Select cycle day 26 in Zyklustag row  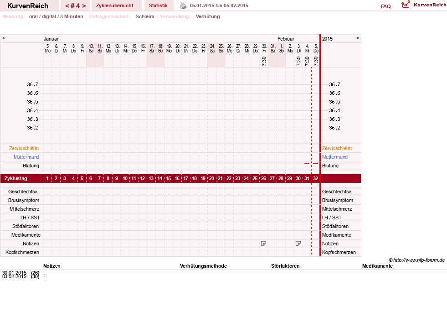264,178
